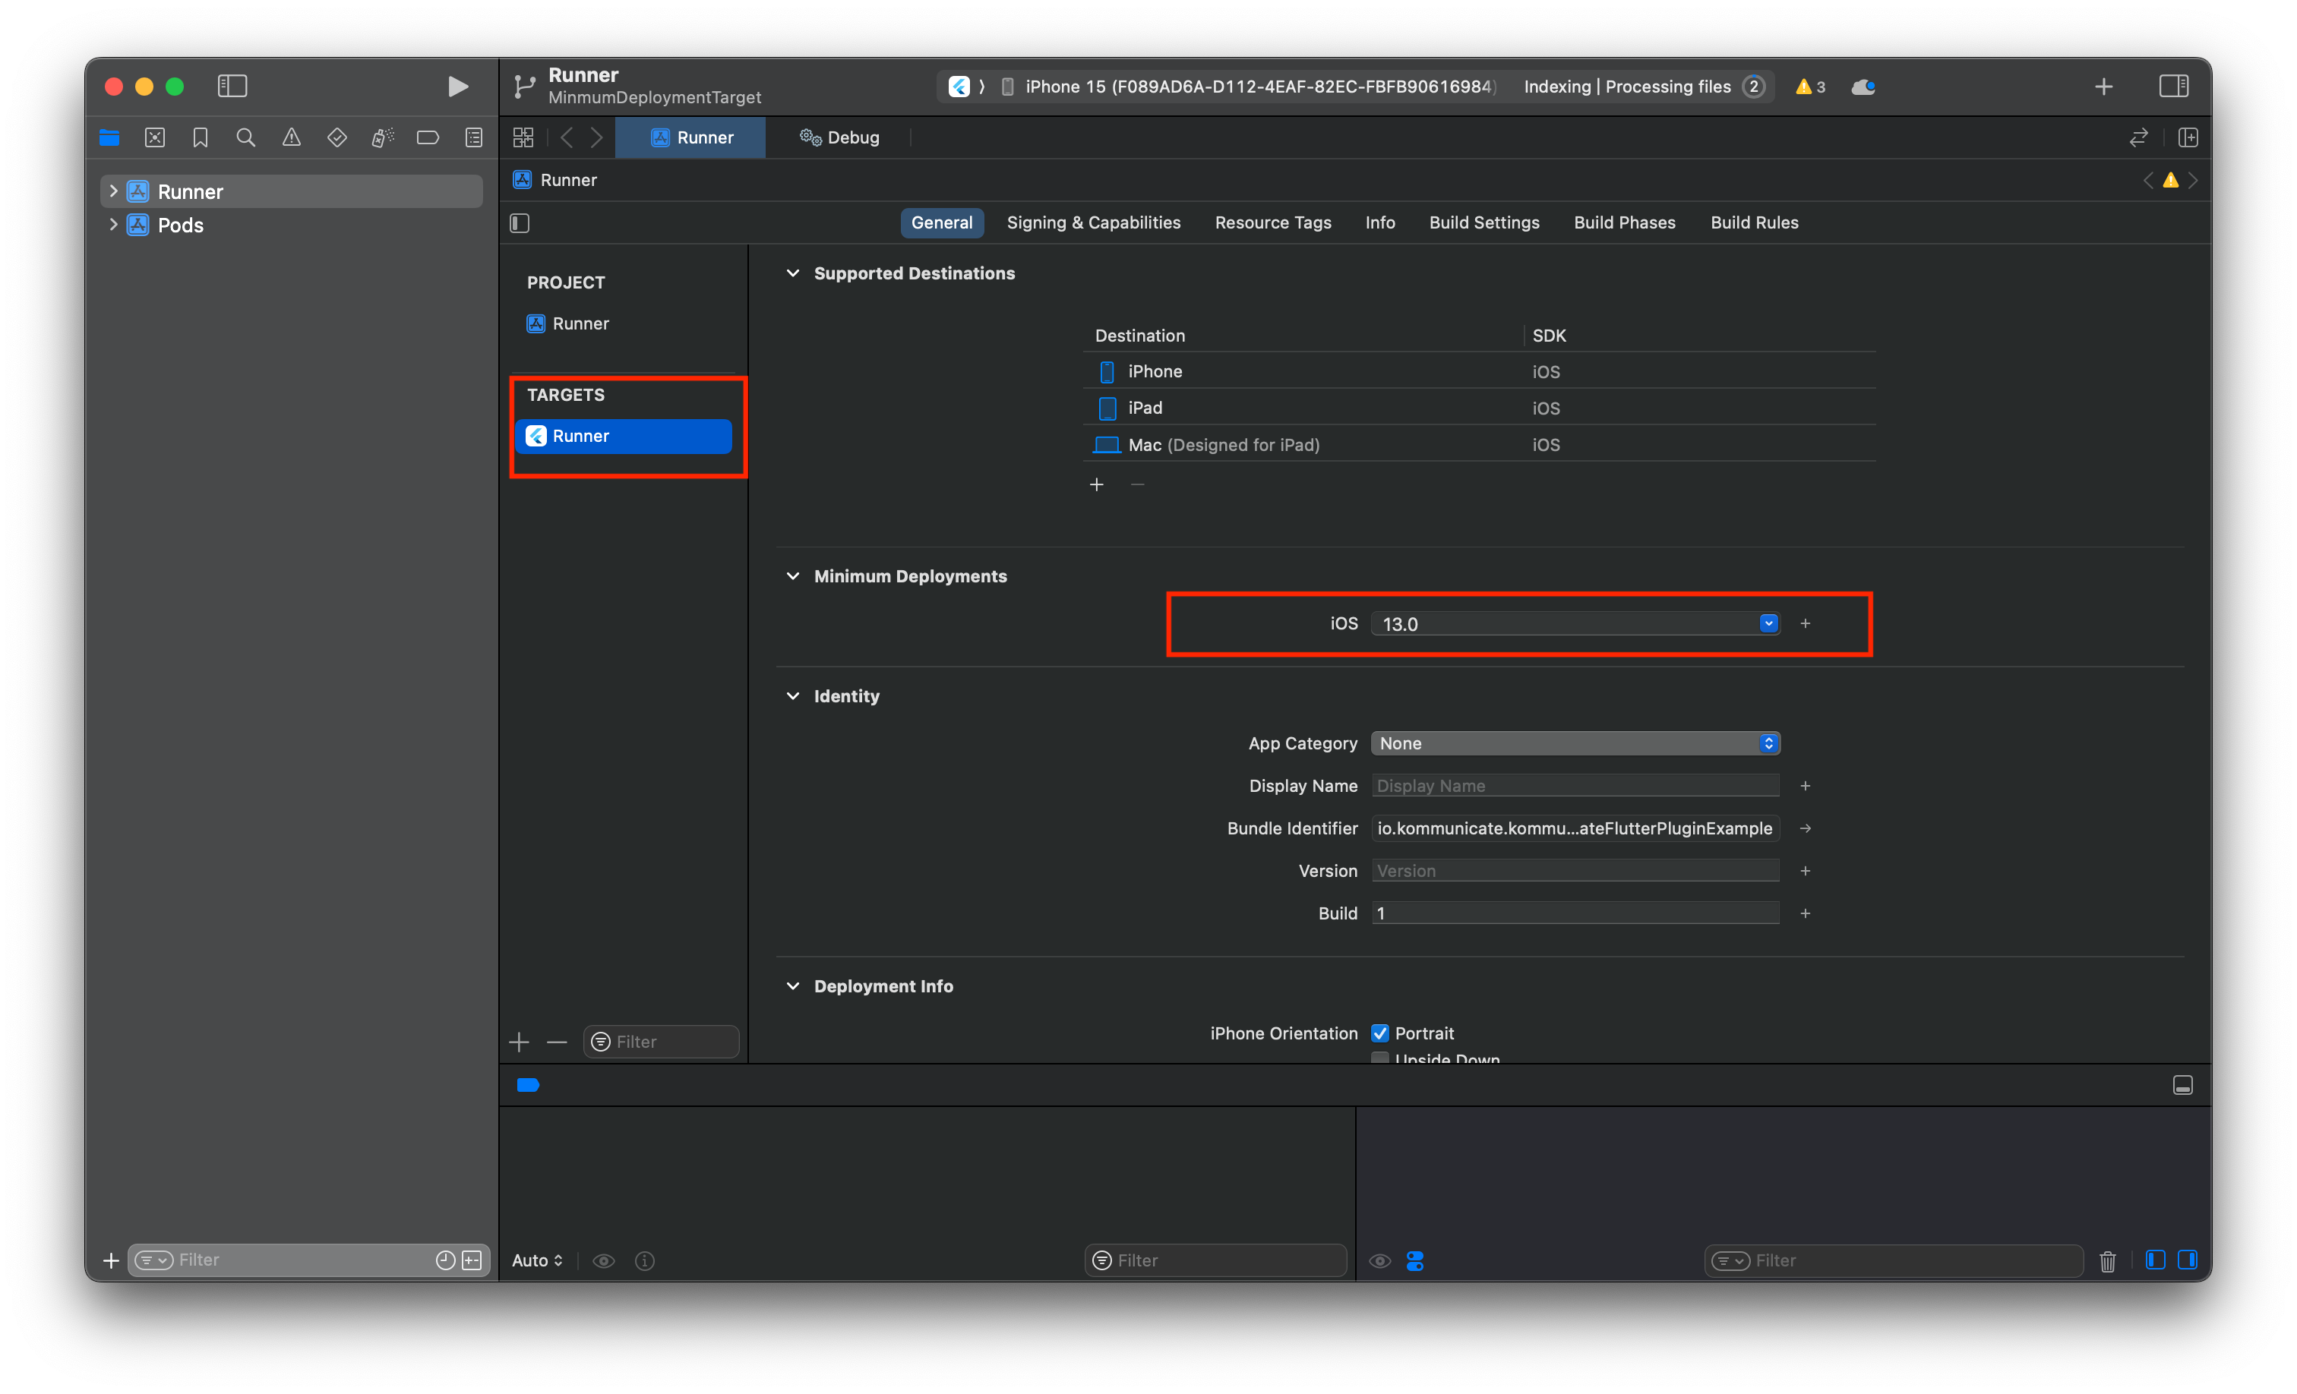Click the Bundle Identifier input field

[1575, 828]
